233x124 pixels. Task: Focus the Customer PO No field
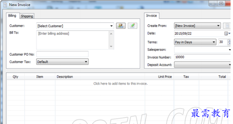click(63, 54)
